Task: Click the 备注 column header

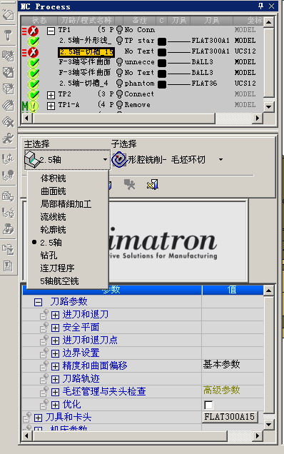Action: pos(140,20)
